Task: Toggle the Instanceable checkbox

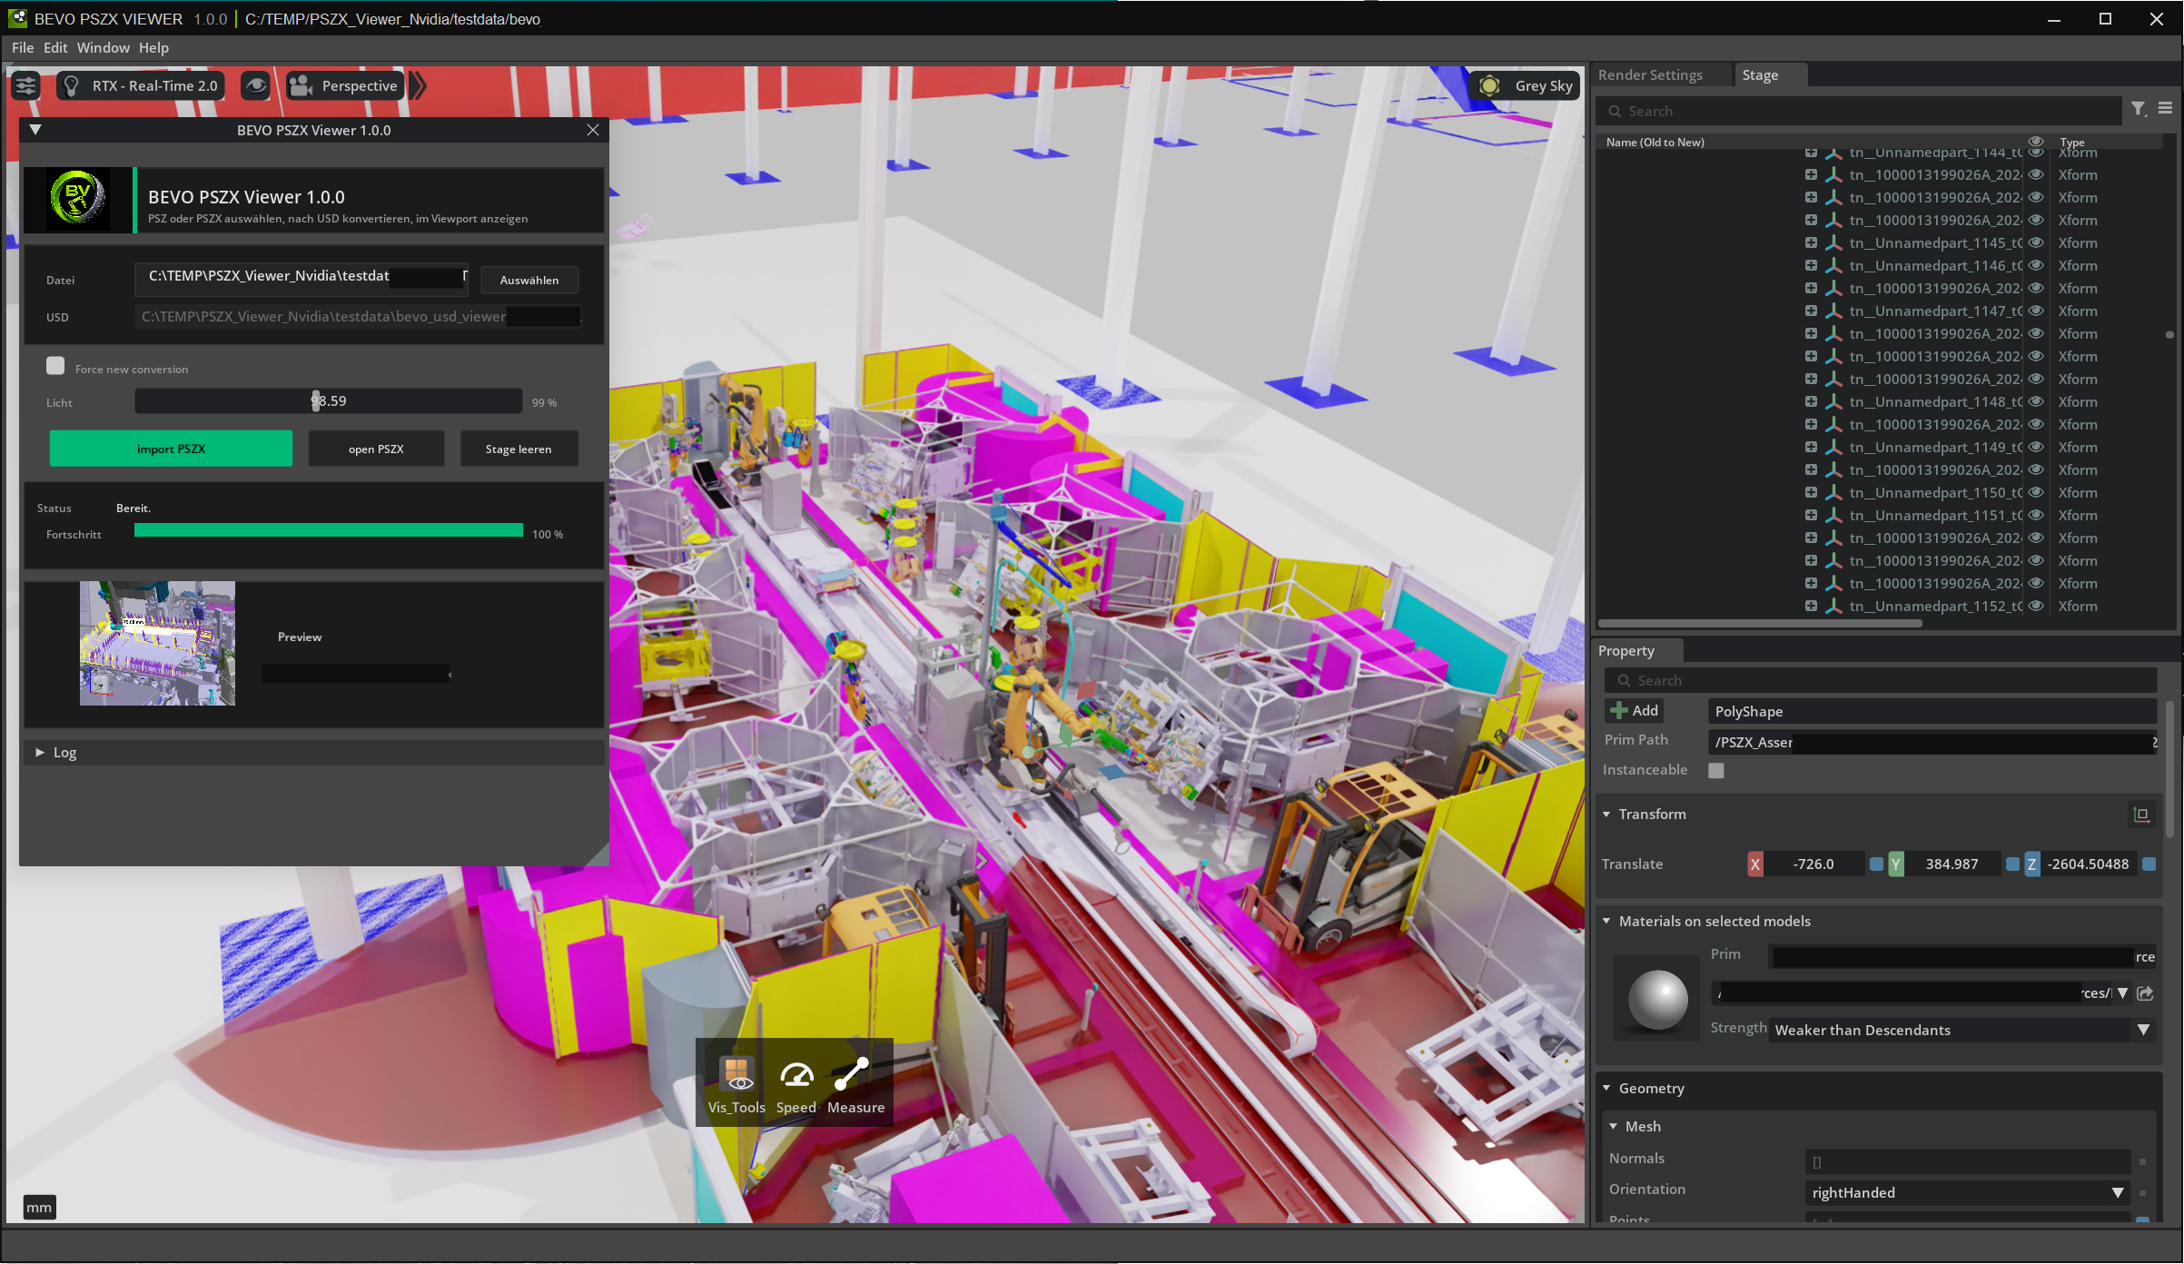Action: point(1716,771)
